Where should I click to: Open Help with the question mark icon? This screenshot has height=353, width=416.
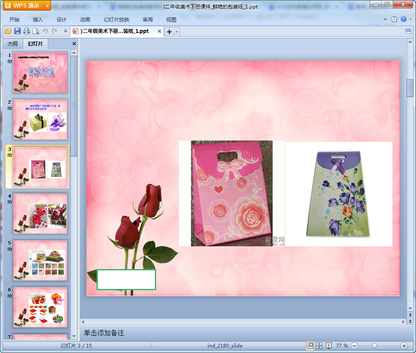pyautogui.click(x=403, y=19)
